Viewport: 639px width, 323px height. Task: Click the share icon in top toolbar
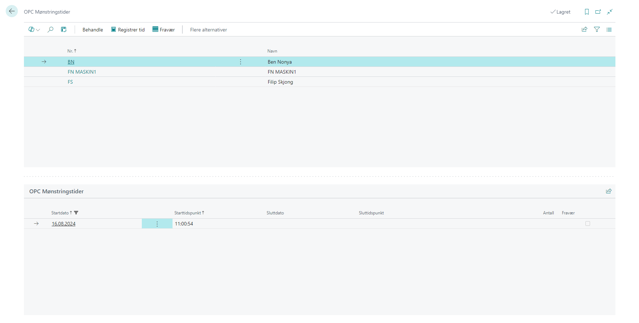(x=584, y=30)
